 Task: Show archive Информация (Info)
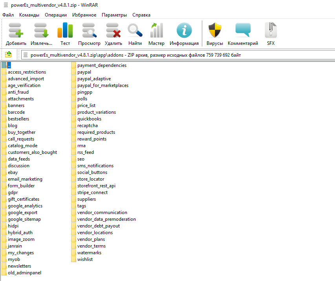click(x=184, y=30)
